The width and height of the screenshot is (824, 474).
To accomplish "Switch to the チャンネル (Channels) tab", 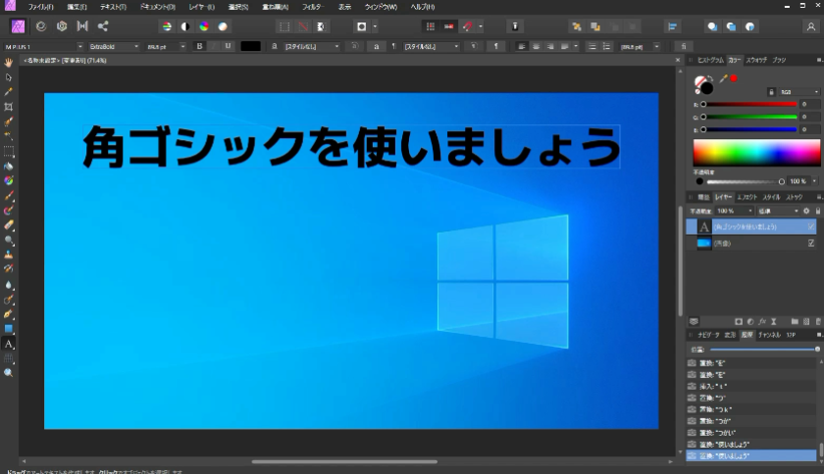I will [769, 335].
